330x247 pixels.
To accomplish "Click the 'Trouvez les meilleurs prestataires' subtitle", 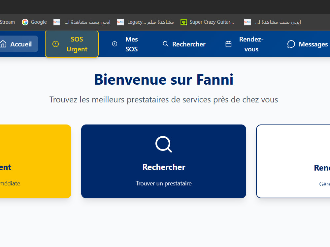I will tap(164, 99).
